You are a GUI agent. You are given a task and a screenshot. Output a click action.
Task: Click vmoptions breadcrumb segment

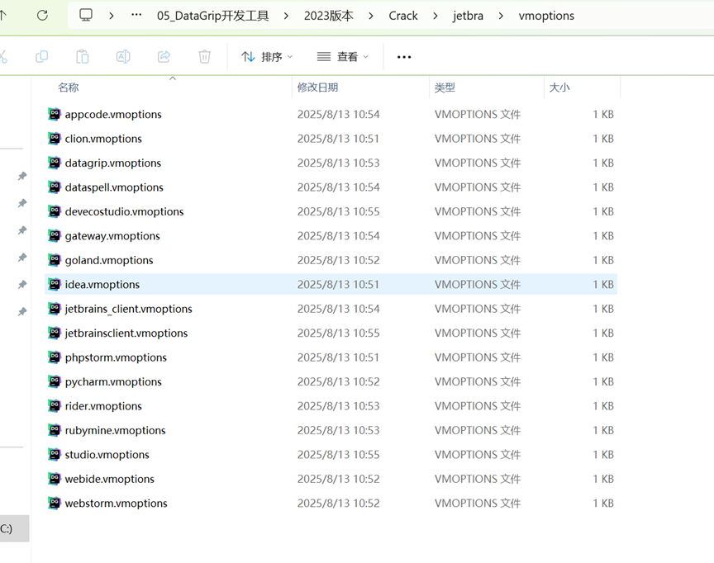[x=546, y=16]
